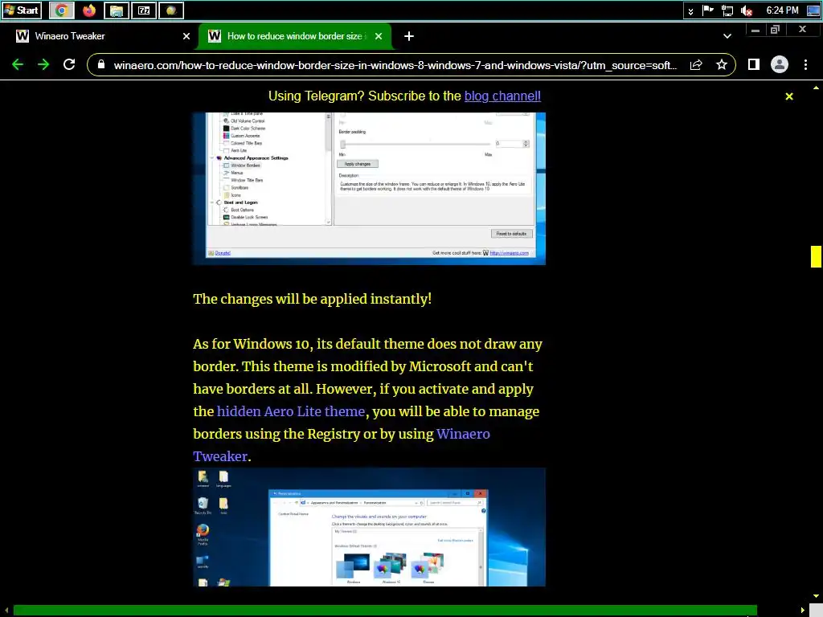Close the How to reduce window border tab
Screen dimensions: 823x617
(x=379, y=36)
